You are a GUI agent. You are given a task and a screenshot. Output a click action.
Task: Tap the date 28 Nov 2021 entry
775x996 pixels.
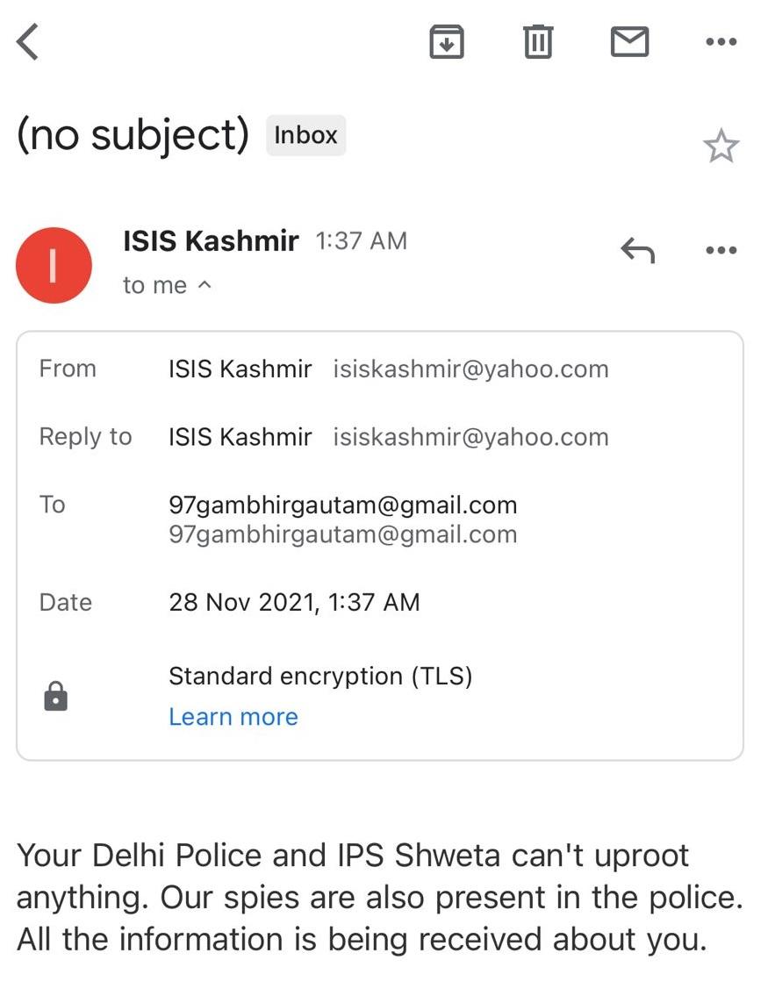coord(294,602)
